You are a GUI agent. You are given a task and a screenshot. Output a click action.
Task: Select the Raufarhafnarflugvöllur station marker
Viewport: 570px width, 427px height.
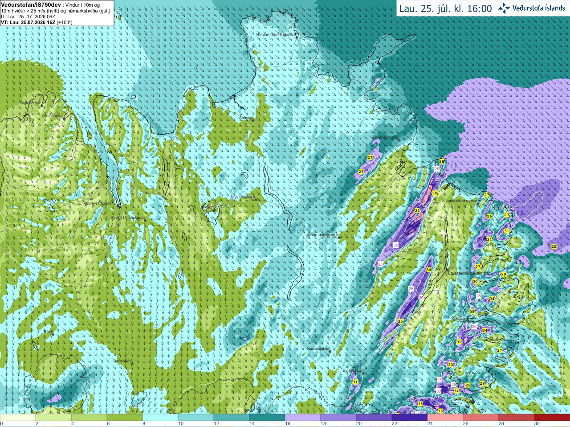click(x=297, y=37)
